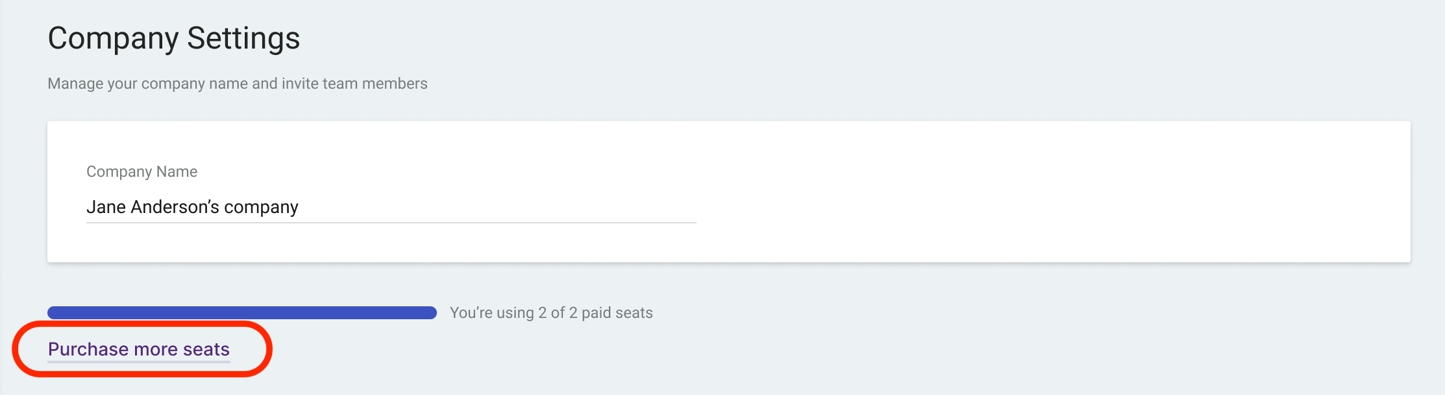The image size is (1445, 395).
Task: Focus the Company Name input field
Action: pos(391,207)
